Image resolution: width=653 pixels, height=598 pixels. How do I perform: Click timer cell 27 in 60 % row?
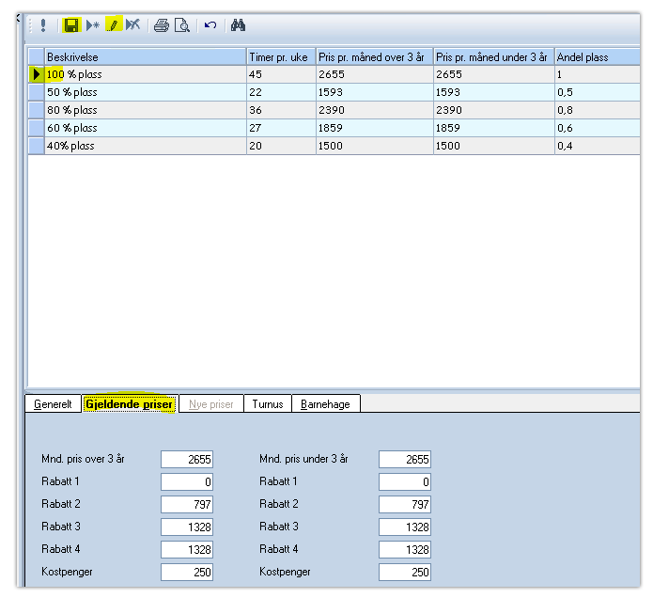tap(281, 128)
